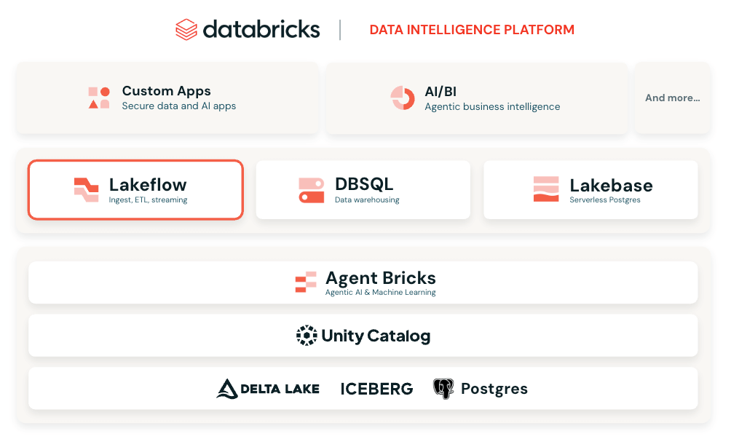Click the Delta Lake triangle logo

click(x=227, y=389)
